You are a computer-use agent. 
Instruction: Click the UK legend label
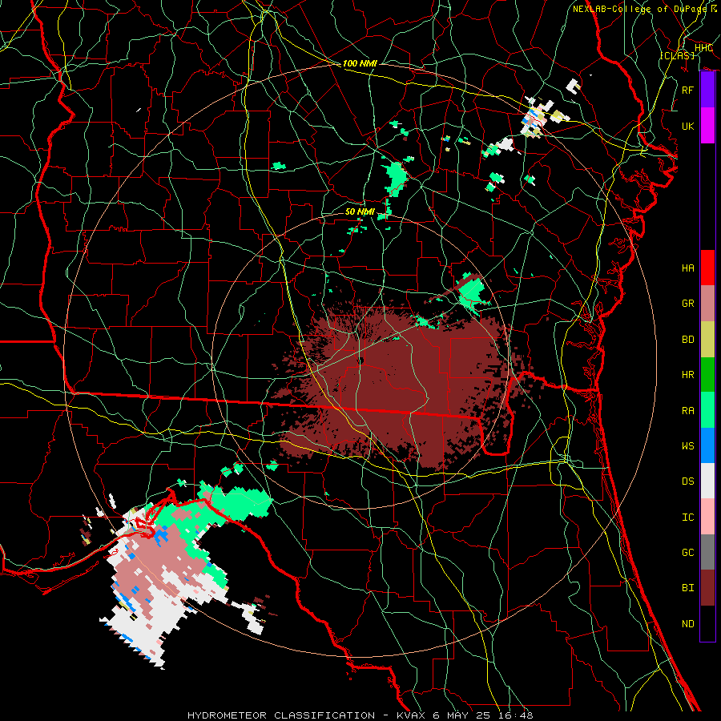point(688,126)
